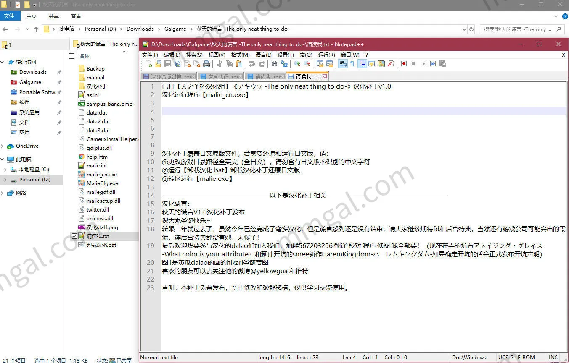Image resolution: width=569 pixels, height=363 pixels.
Task: Open Find with the binoculars icon
Action: (274, 64)
